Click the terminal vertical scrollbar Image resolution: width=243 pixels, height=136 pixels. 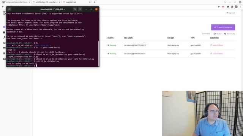tap(98, 53)
